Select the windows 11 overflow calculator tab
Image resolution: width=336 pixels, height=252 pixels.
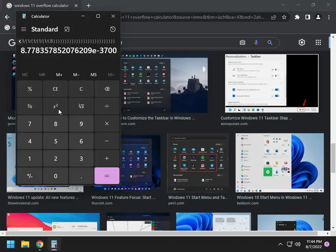pyautogui.click(x=41, y=6)
